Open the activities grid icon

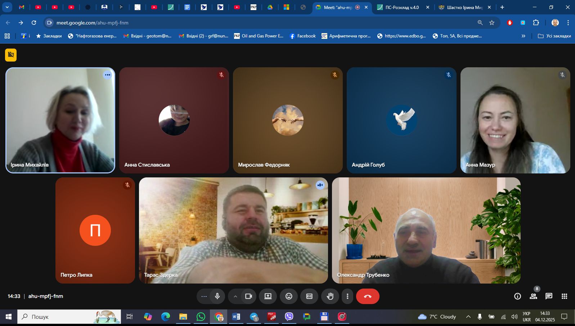click(564, 296)
